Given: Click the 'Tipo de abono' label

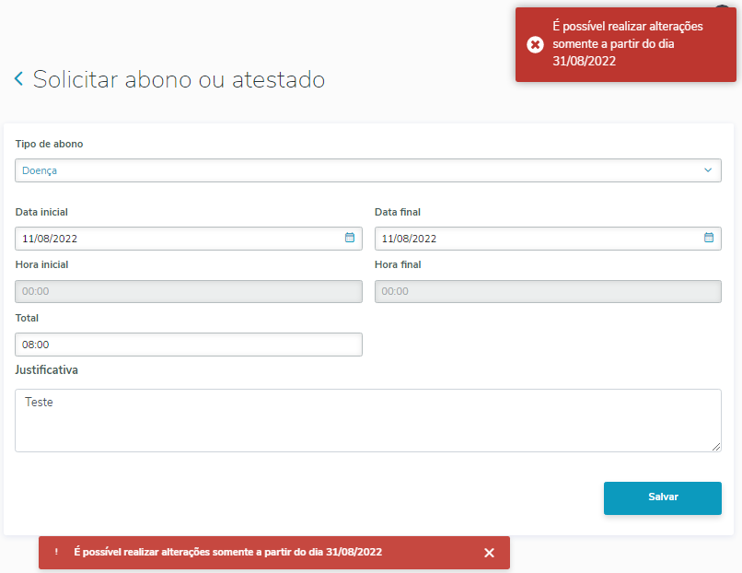Looking at the screenshot, I should coord(49,144).
